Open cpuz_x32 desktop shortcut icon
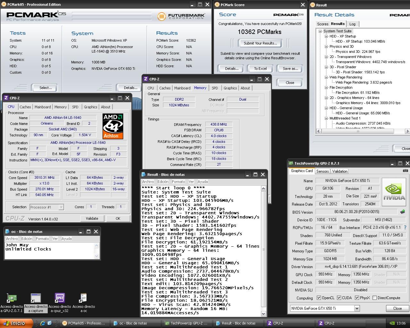This screenshot has height=328, width=410. click(x=60, y=298)
